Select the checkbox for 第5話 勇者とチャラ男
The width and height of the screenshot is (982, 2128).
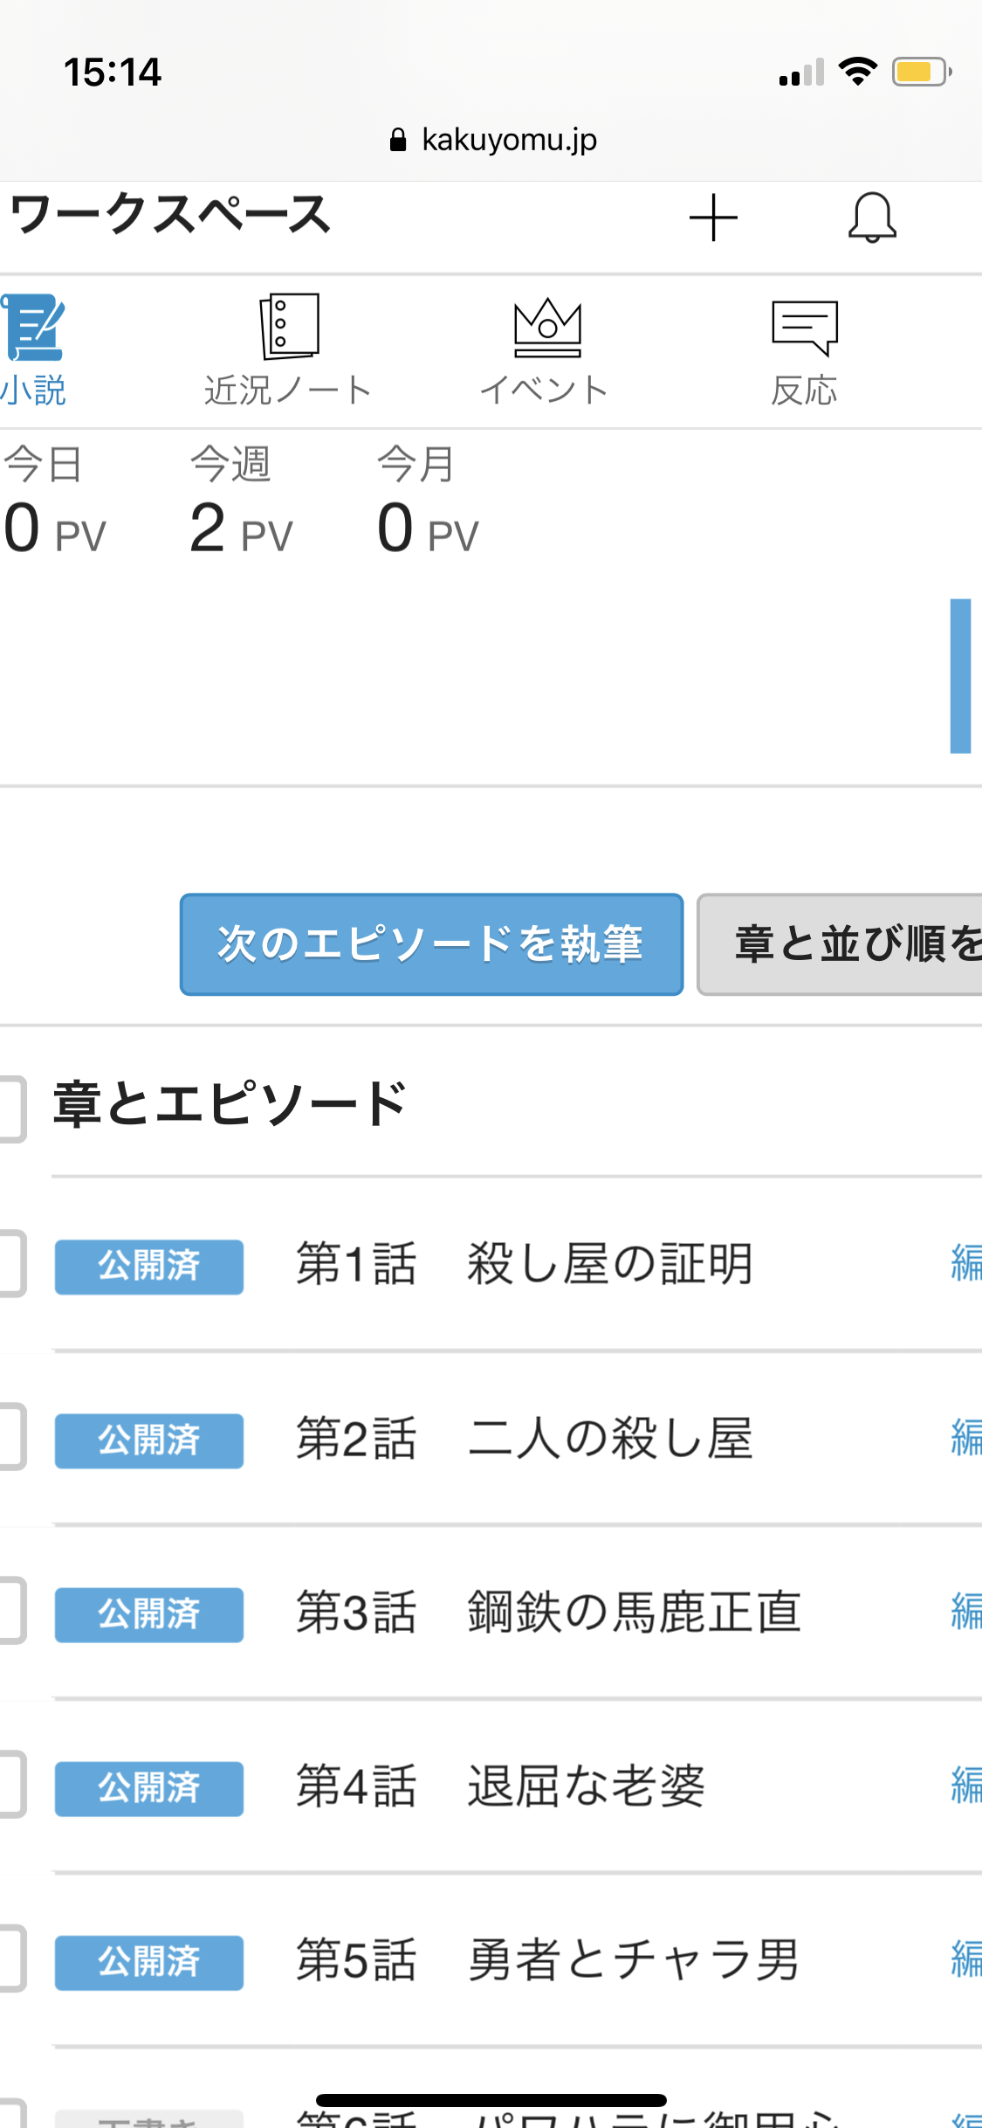coord(10,1959)
